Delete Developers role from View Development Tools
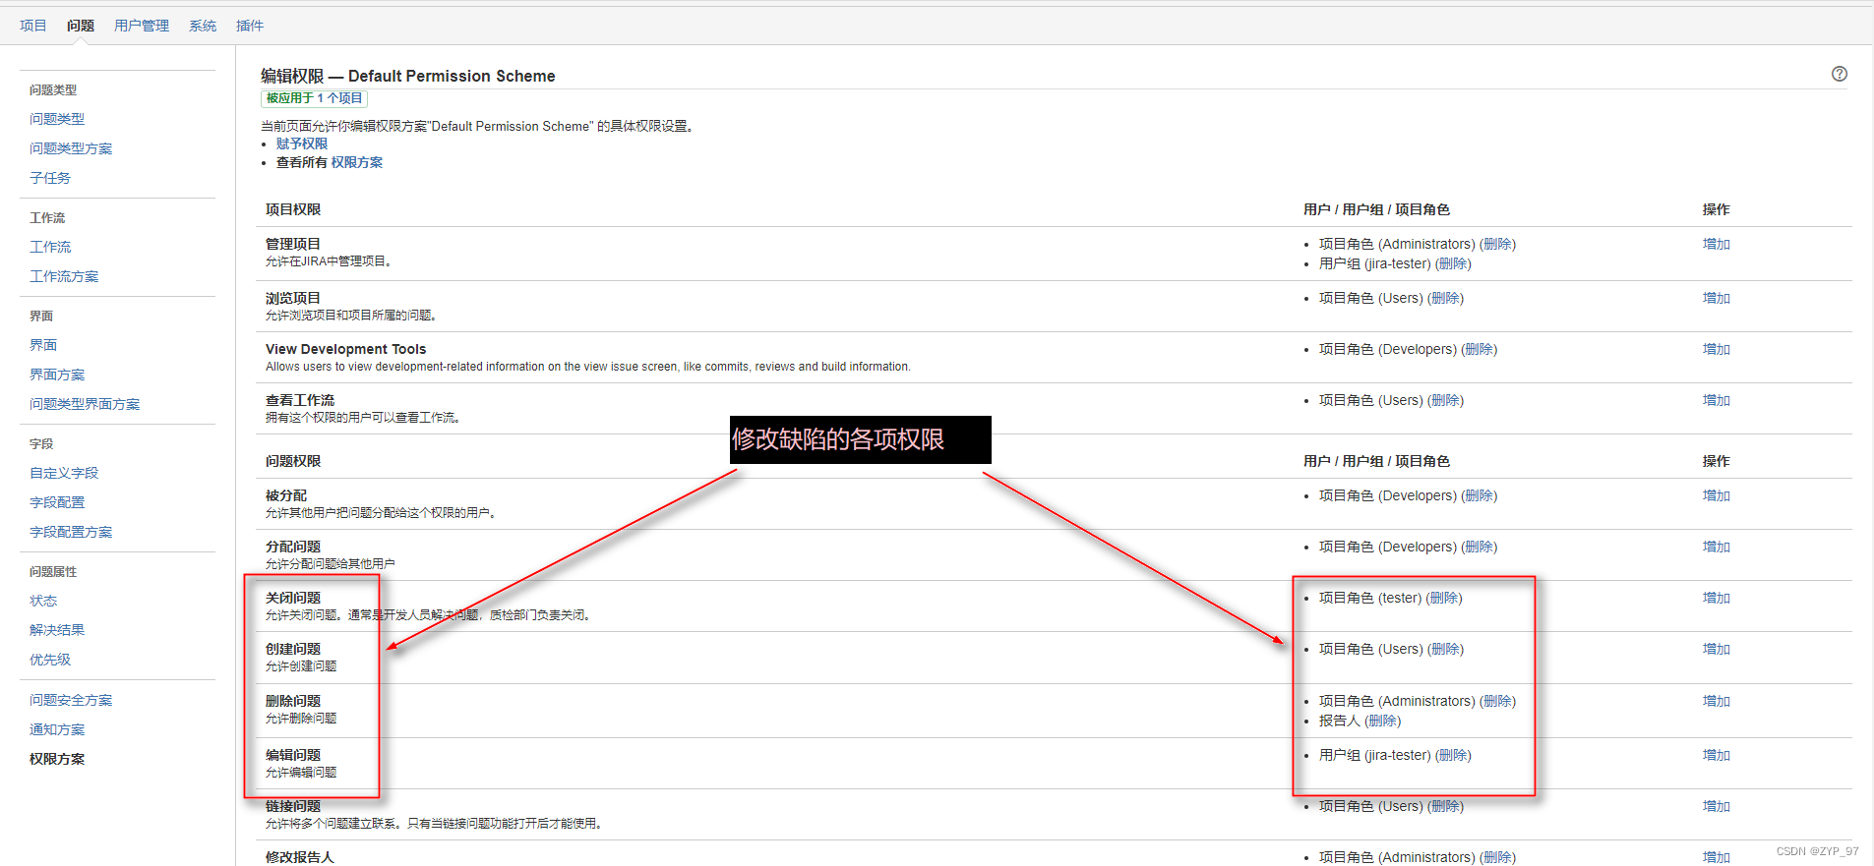This screenshot has width=1874, height=866. (1479, 349)
